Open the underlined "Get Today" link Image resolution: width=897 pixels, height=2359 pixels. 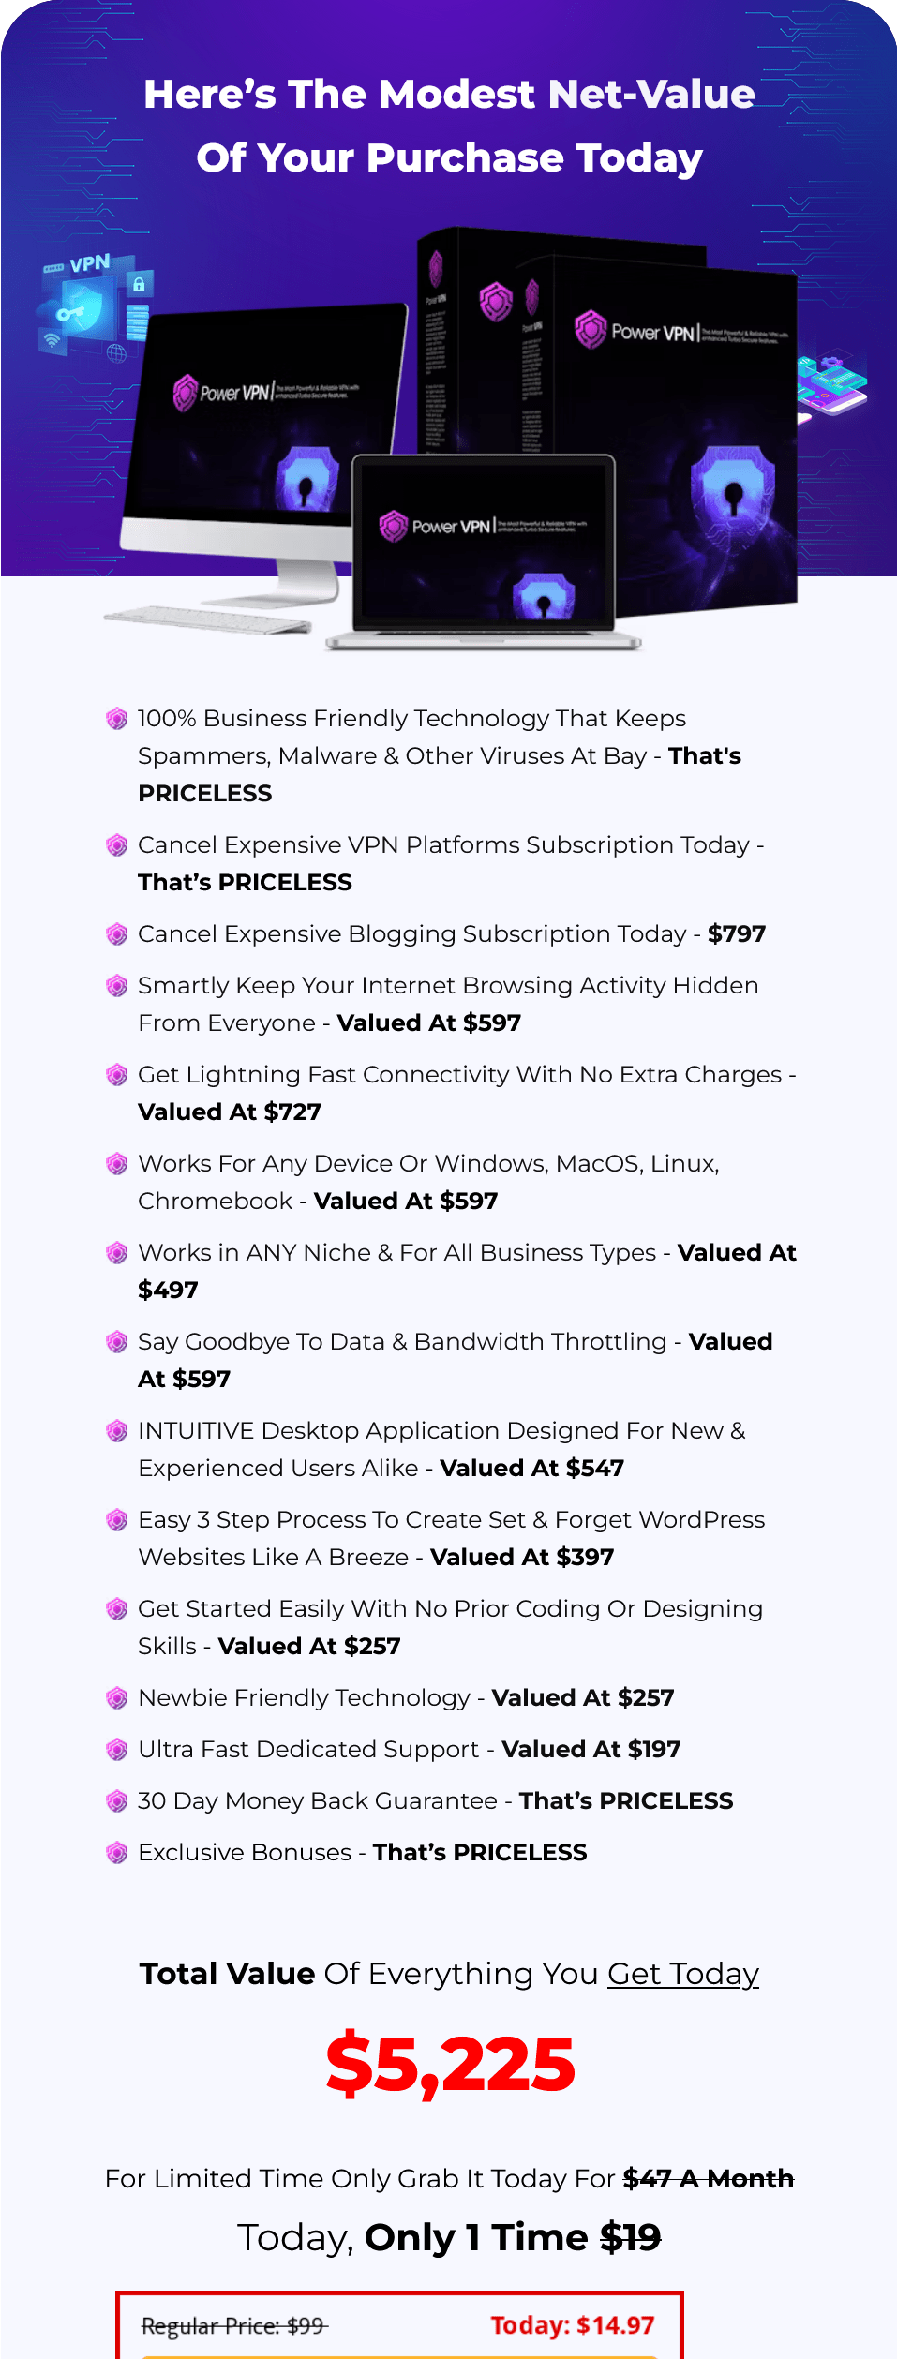682,1974
